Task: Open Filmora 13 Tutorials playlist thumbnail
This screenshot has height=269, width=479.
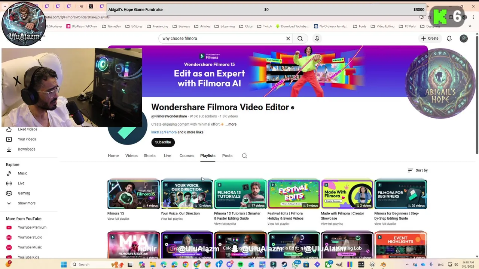Action: click(x=240, y=194)
